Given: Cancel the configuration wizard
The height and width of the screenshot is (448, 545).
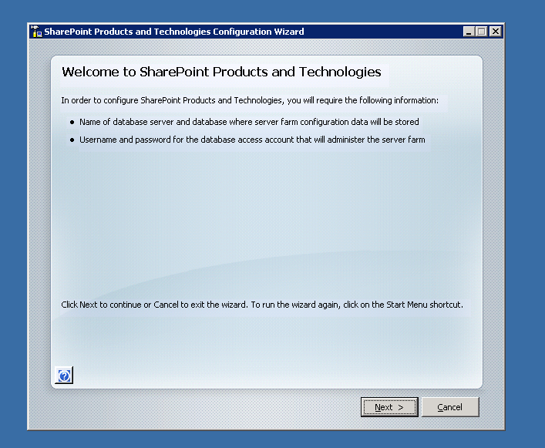Looking at the screenshot, I should click(450, 407).
